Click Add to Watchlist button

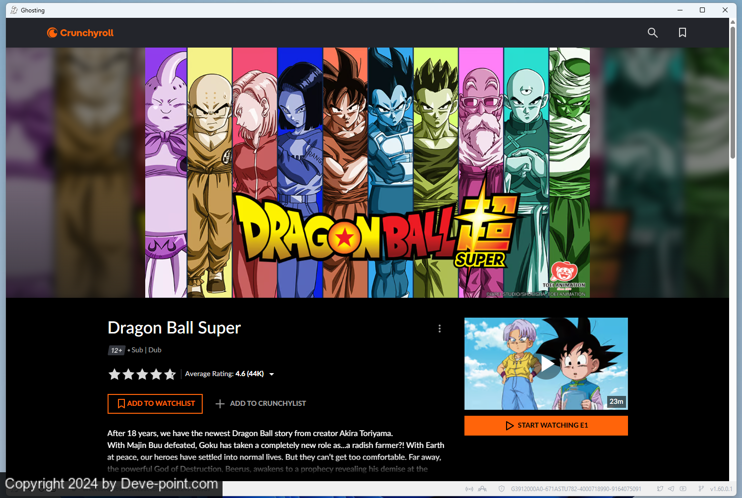(x=155, y=403)
